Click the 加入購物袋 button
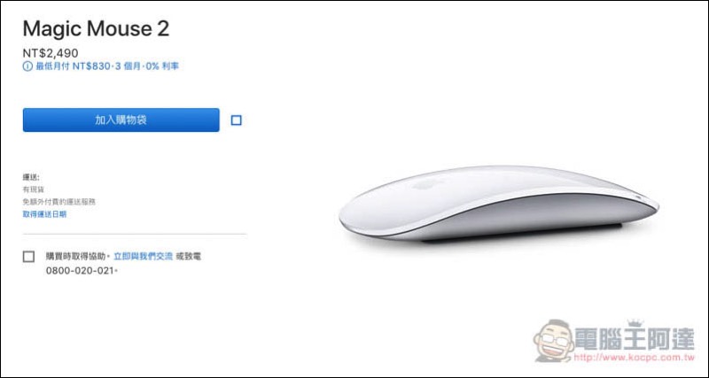 click(121, 120)
